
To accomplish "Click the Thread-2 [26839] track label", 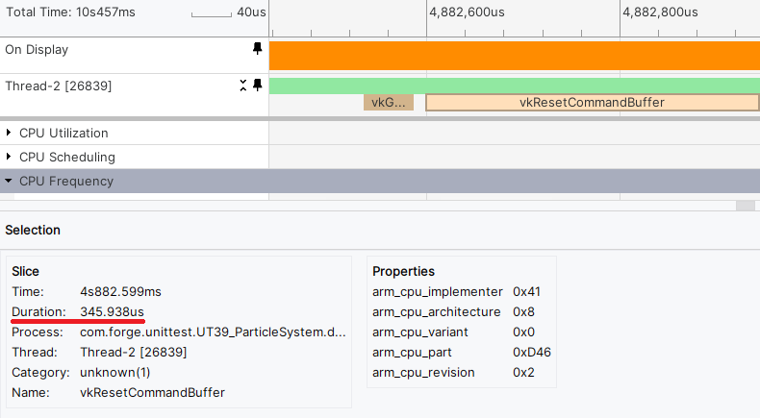I will 58,86.
